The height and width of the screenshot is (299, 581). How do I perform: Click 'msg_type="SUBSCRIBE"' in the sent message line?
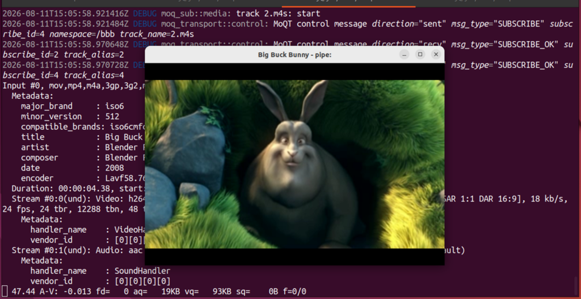pos(498,24)
